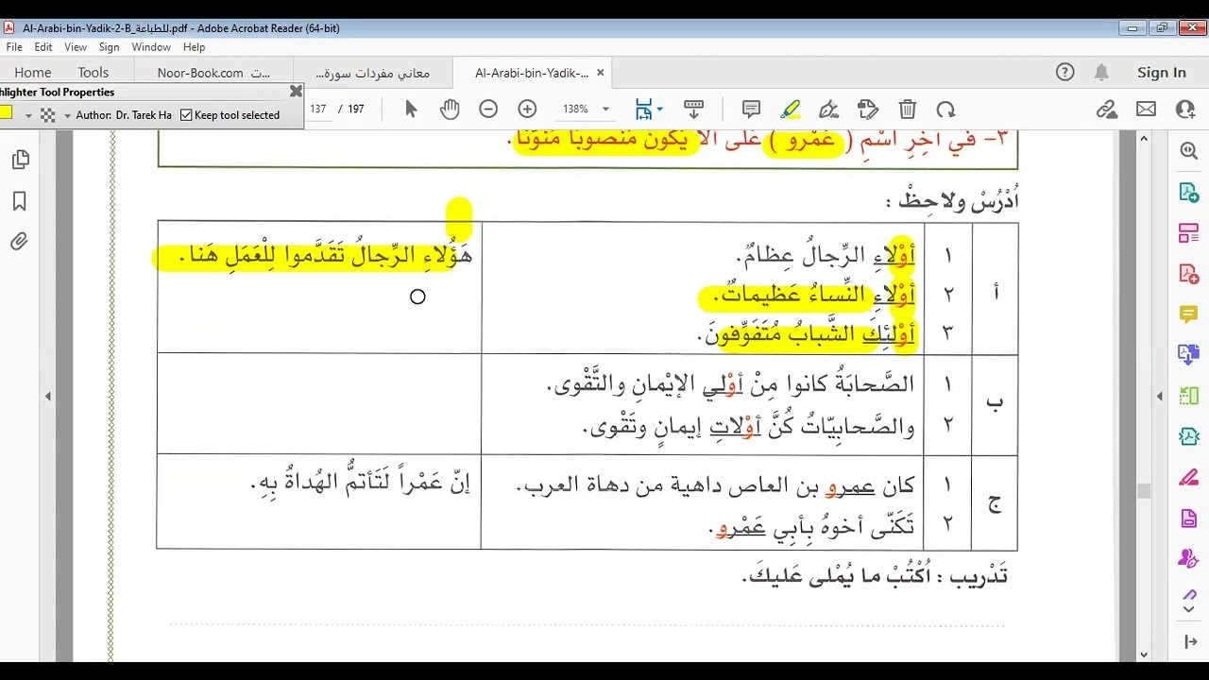
Task: Click the checkerboard opacity swatch
Action: click(x=48, y=115)
